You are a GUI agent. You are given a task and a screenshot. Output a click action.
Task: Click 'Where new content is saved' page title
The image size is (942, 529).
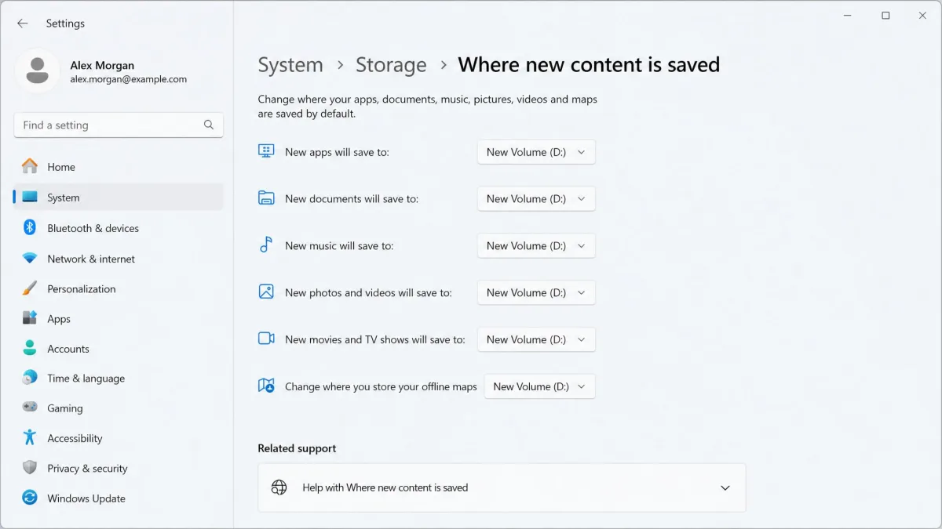[x=589, y=65]
